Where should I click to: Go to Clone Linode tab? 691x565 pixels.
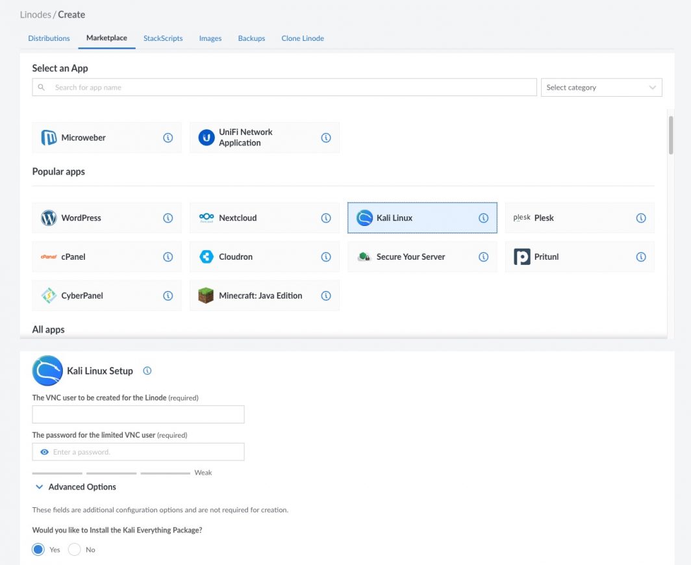[x=303, y=38]
